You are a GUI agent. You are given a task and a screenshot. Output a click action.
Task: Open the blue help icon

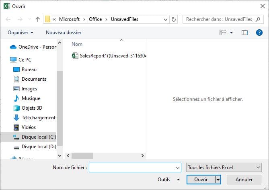pyautogui.click(x=259, y=33)
